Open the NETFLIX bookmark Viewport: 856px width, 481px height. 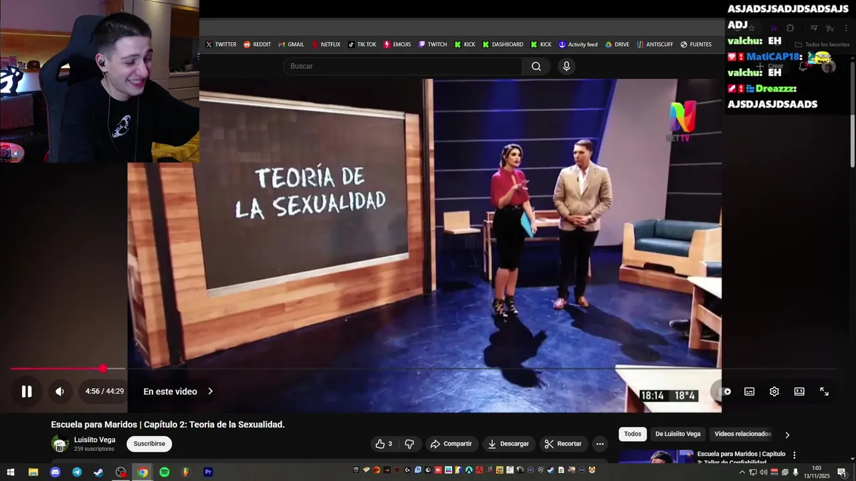click(x=326, y=45)
